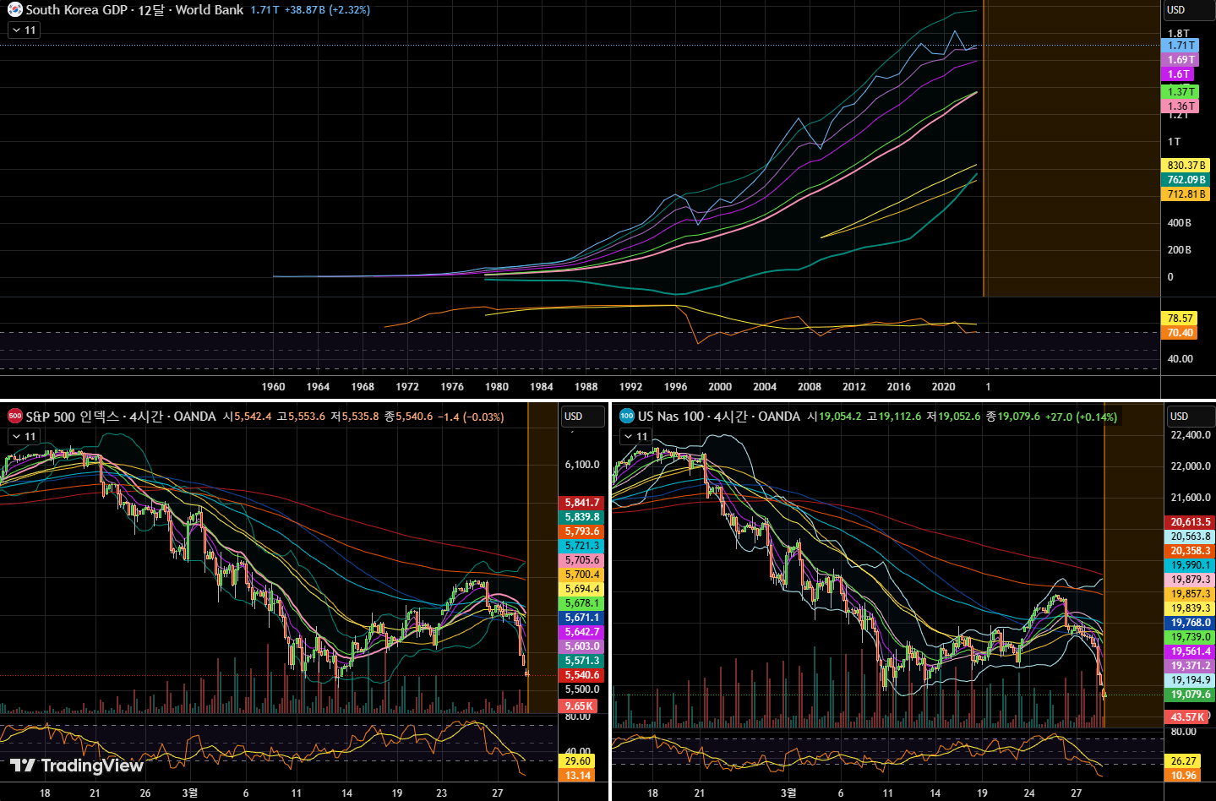
Task: Click the US Nas 100 blue symbol icon
Action: [626, 416]
